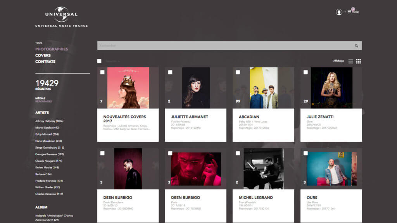The width and height of the screenshot is (397, 223).
Task: Click the Artiste filter heading
Action: [42, 113]
